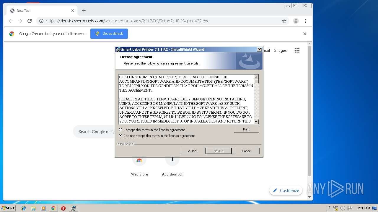Switch to installer taskbar button
This screenshot has height=212, width=378.
pos(74,208)
